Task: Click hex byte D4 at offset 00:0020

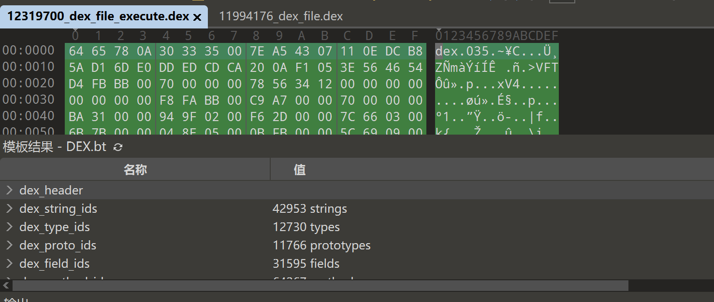Action: (76, 84)
